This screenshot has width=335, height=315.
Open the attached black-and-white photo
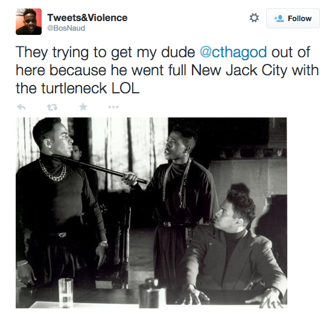(x=152, y=213)
